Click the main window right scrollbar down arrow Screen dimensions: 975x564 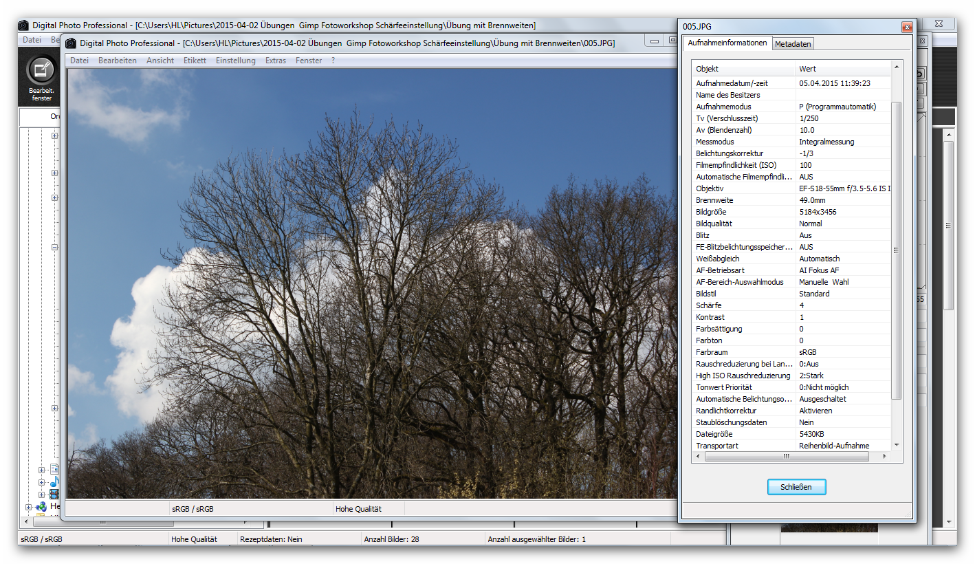[948, 521]
